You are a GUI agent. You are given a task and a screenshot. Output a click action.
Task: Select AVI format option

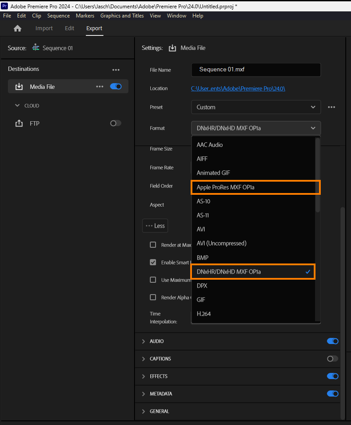253,229
